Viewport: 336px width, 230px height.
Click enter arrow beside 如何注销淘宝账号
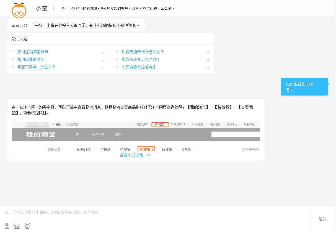click(x=103, y=52)
